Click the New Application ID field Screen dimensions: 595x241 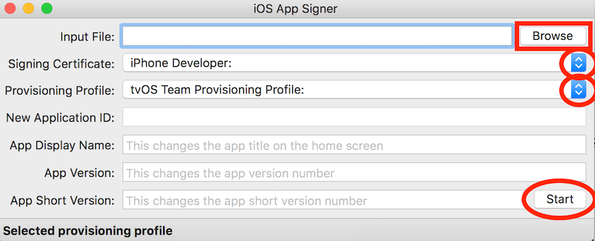(354, 117)
